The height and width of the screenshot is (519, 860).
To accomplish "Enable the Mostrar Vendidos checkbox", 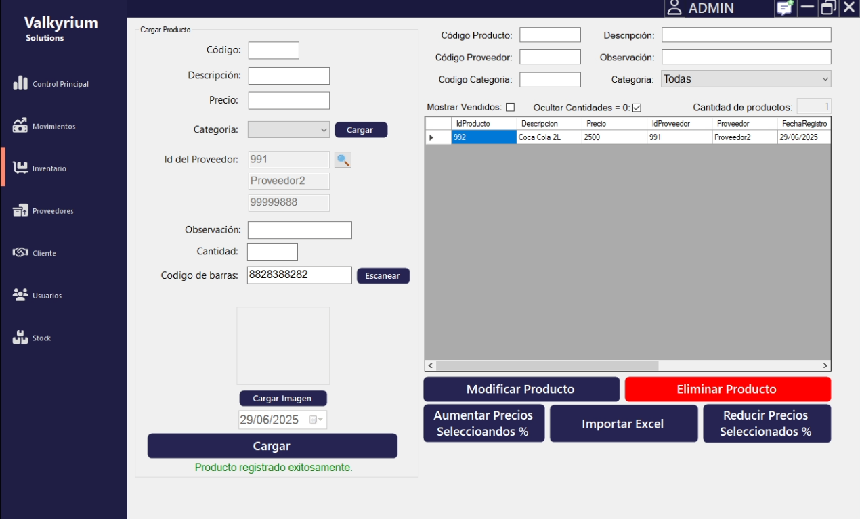I will point(511,107).
